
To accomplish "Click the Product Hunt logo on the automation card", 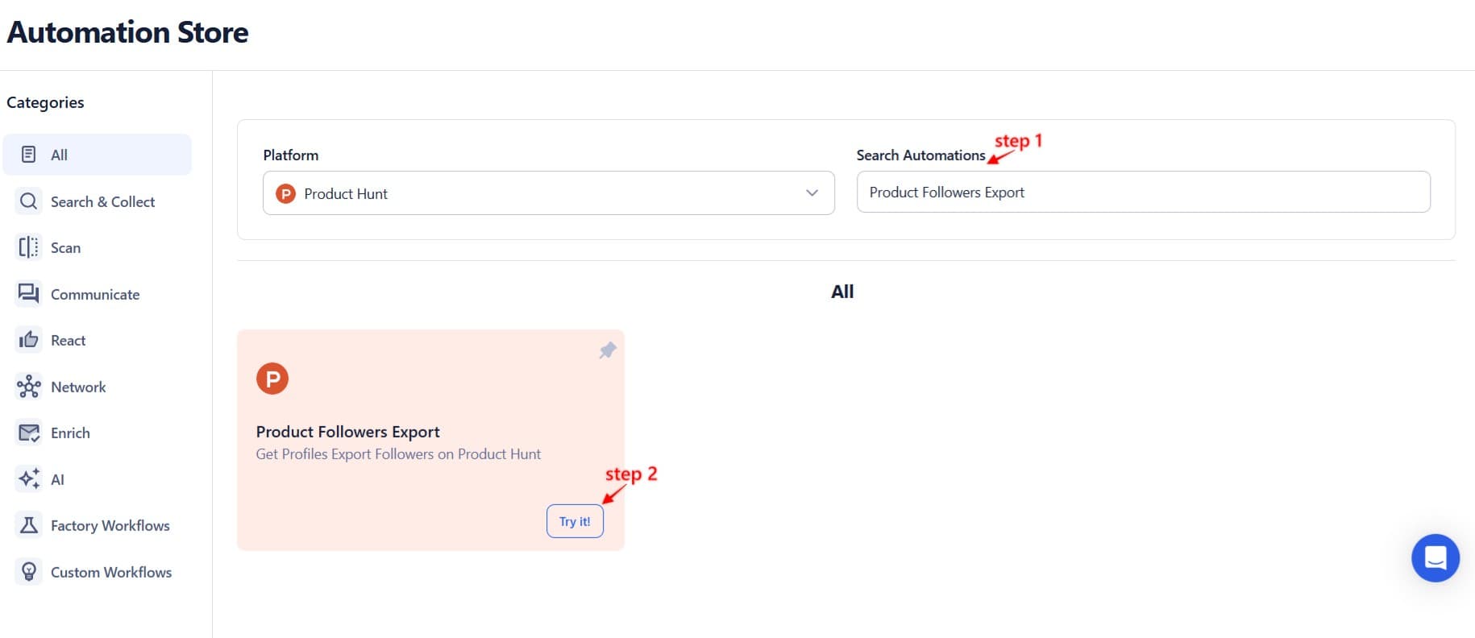I will point(272,377).
